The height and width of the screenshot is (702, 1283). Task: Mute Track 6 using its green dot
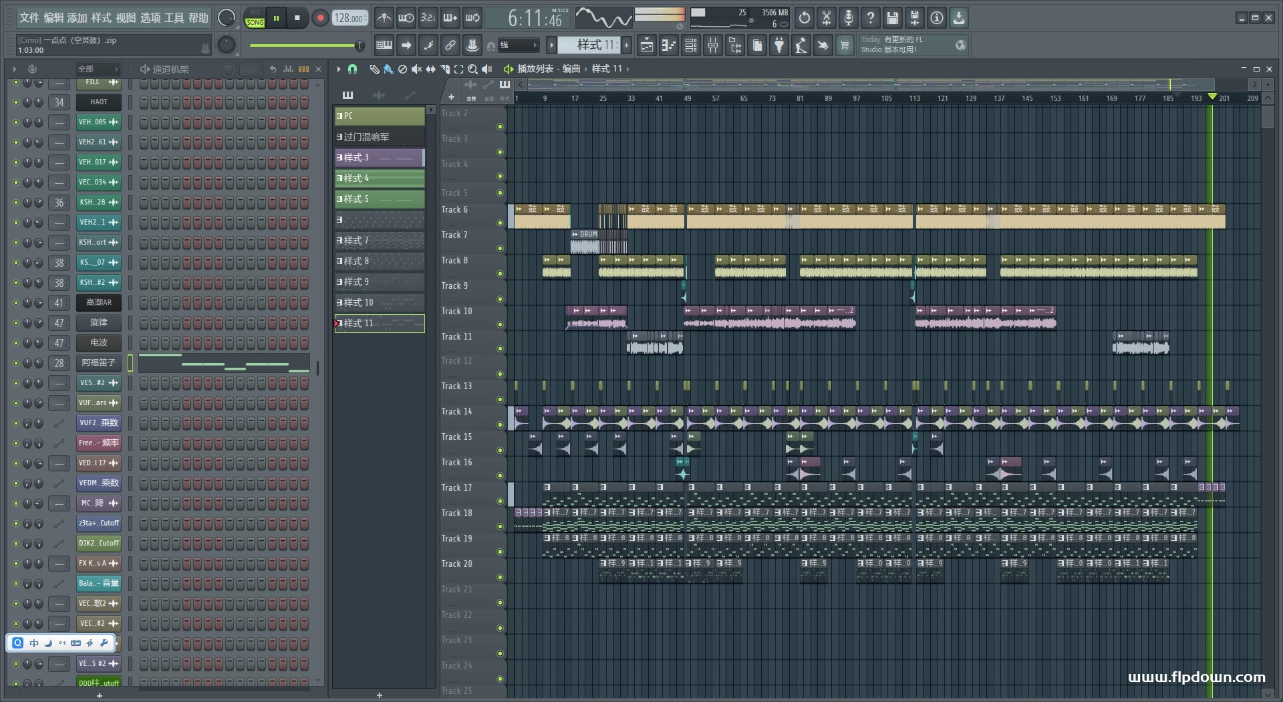pyautogui.click(x=500, y=223)
